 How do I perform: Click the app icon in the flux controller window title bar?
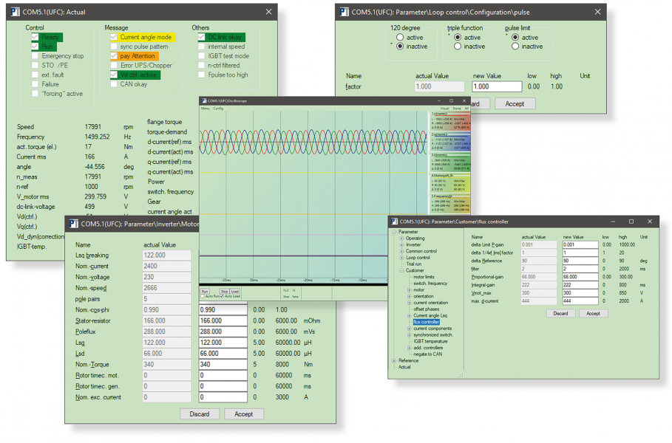tap(394, 221)
